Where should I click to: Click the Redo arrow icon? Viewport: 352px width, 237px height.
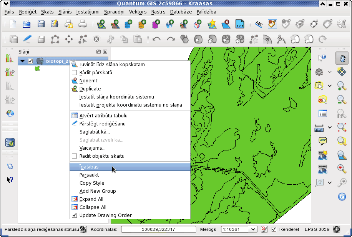coord(171,39)
